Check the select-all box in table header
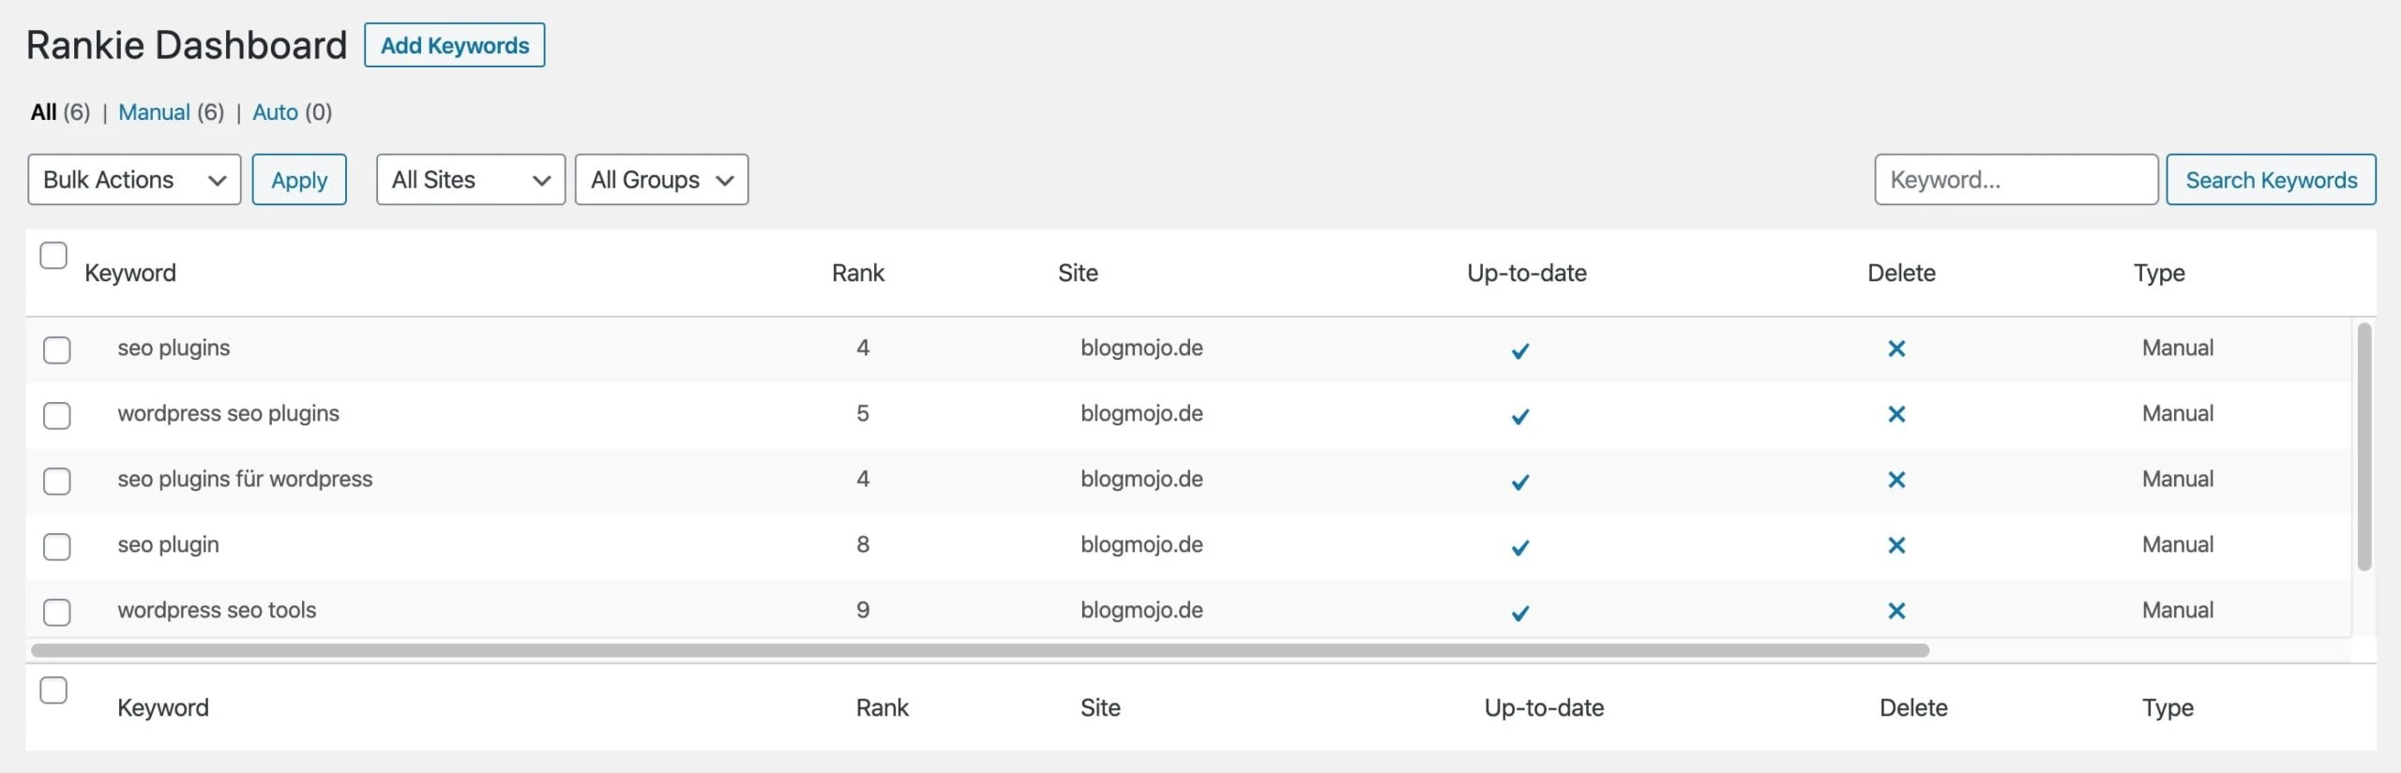Image resolution: width=2401 pixels, height=773 pixels. coord(53,255)
